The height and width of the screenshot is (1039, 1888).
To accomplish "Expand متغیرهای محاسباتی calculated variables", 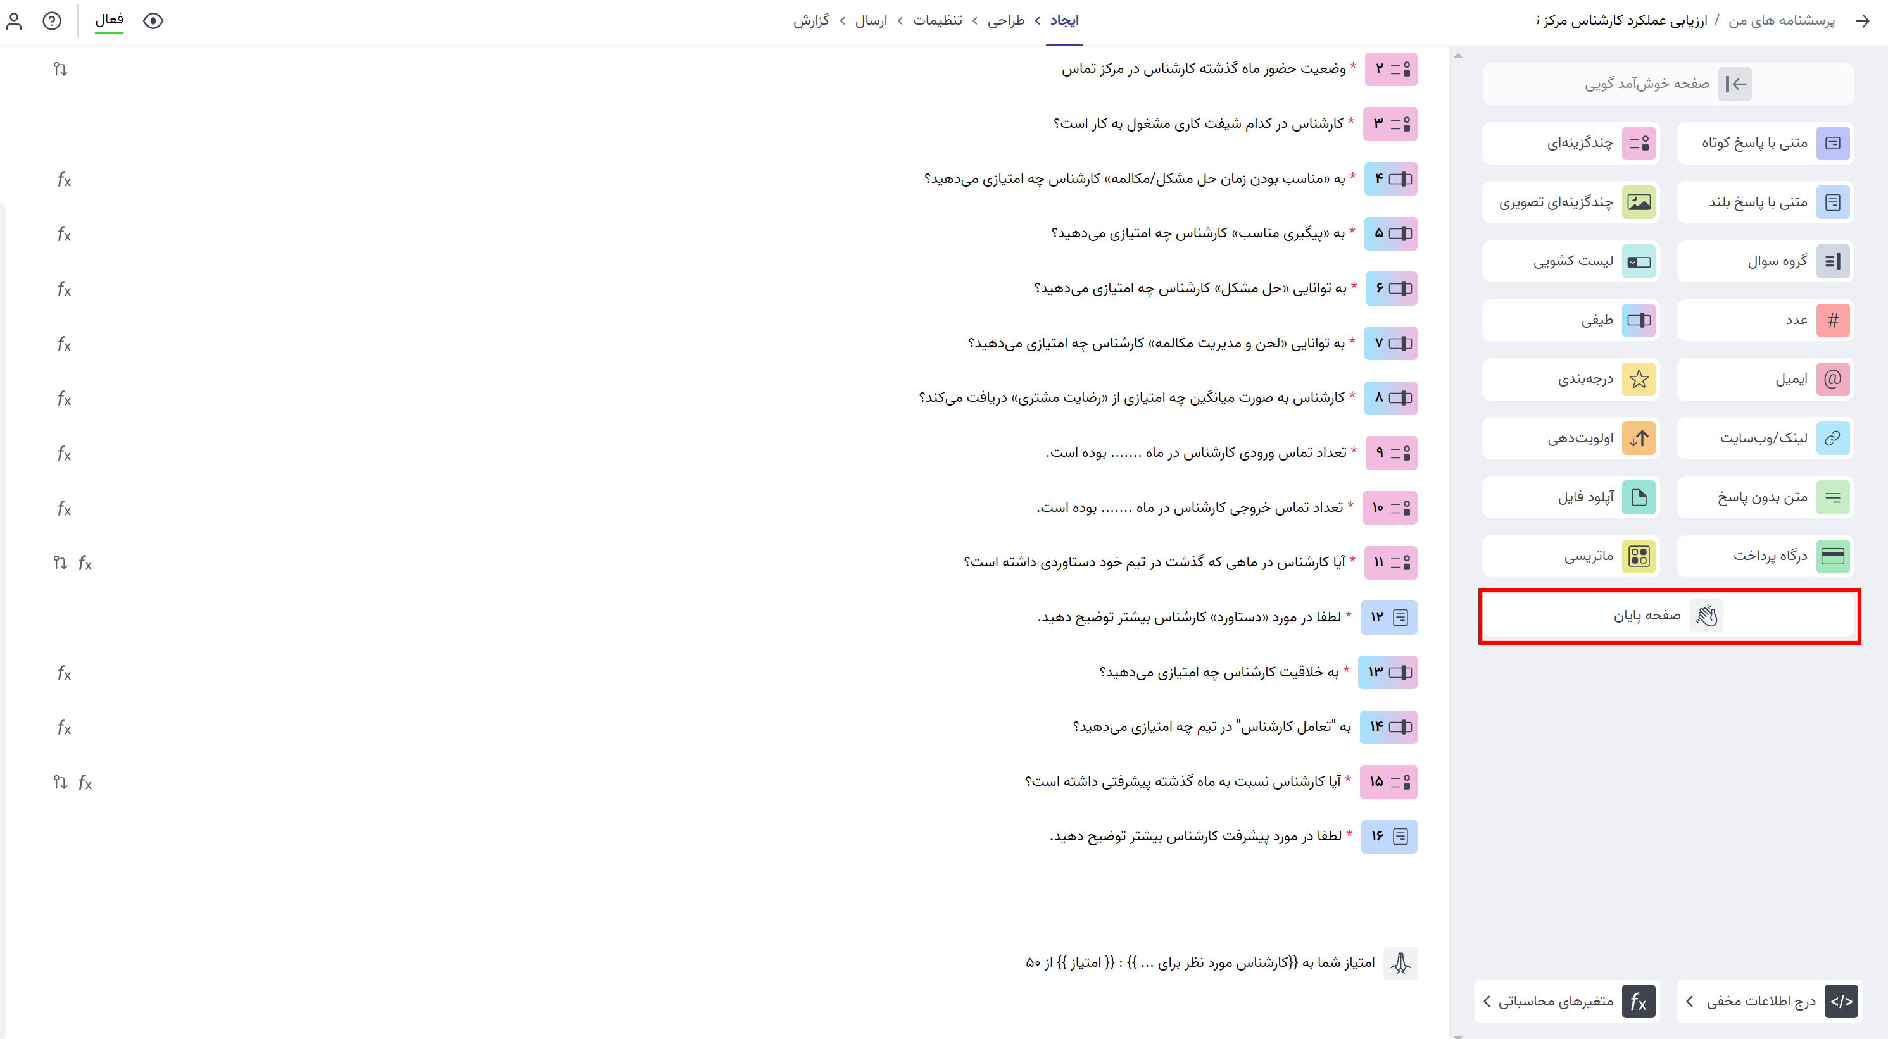I will 1567,1001.
